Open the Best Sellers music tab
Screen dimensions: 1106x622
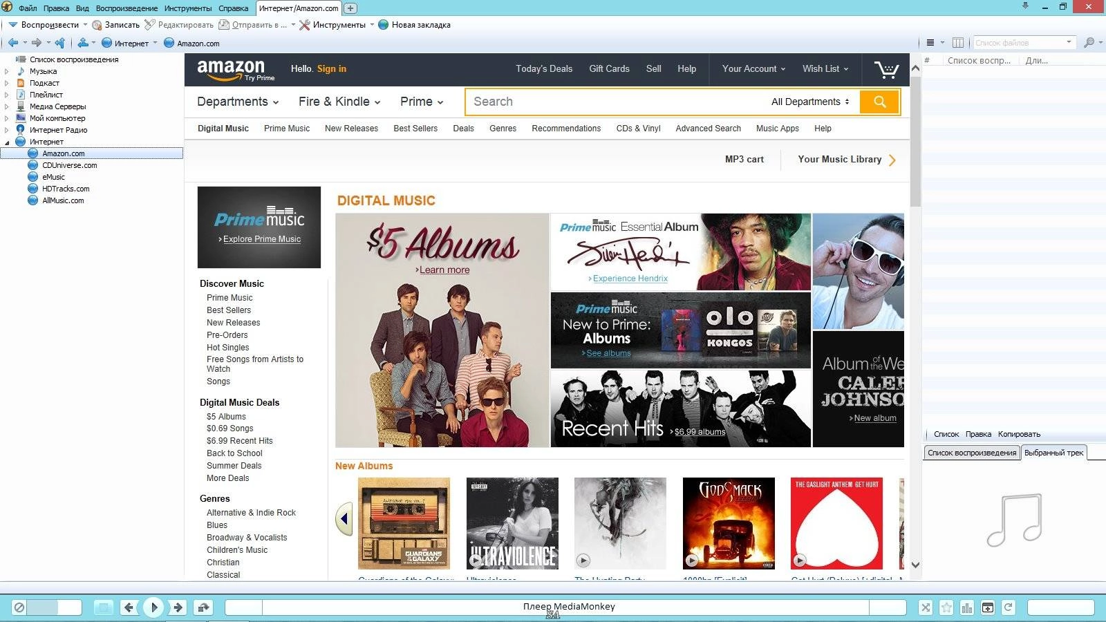[x=415, y=129]
